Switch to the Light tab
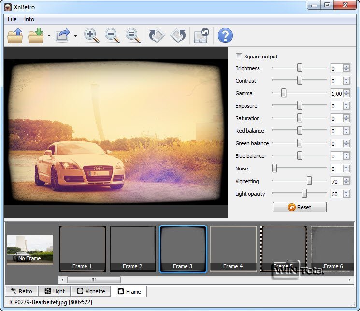The image size is (360, 311). [54, 291]
